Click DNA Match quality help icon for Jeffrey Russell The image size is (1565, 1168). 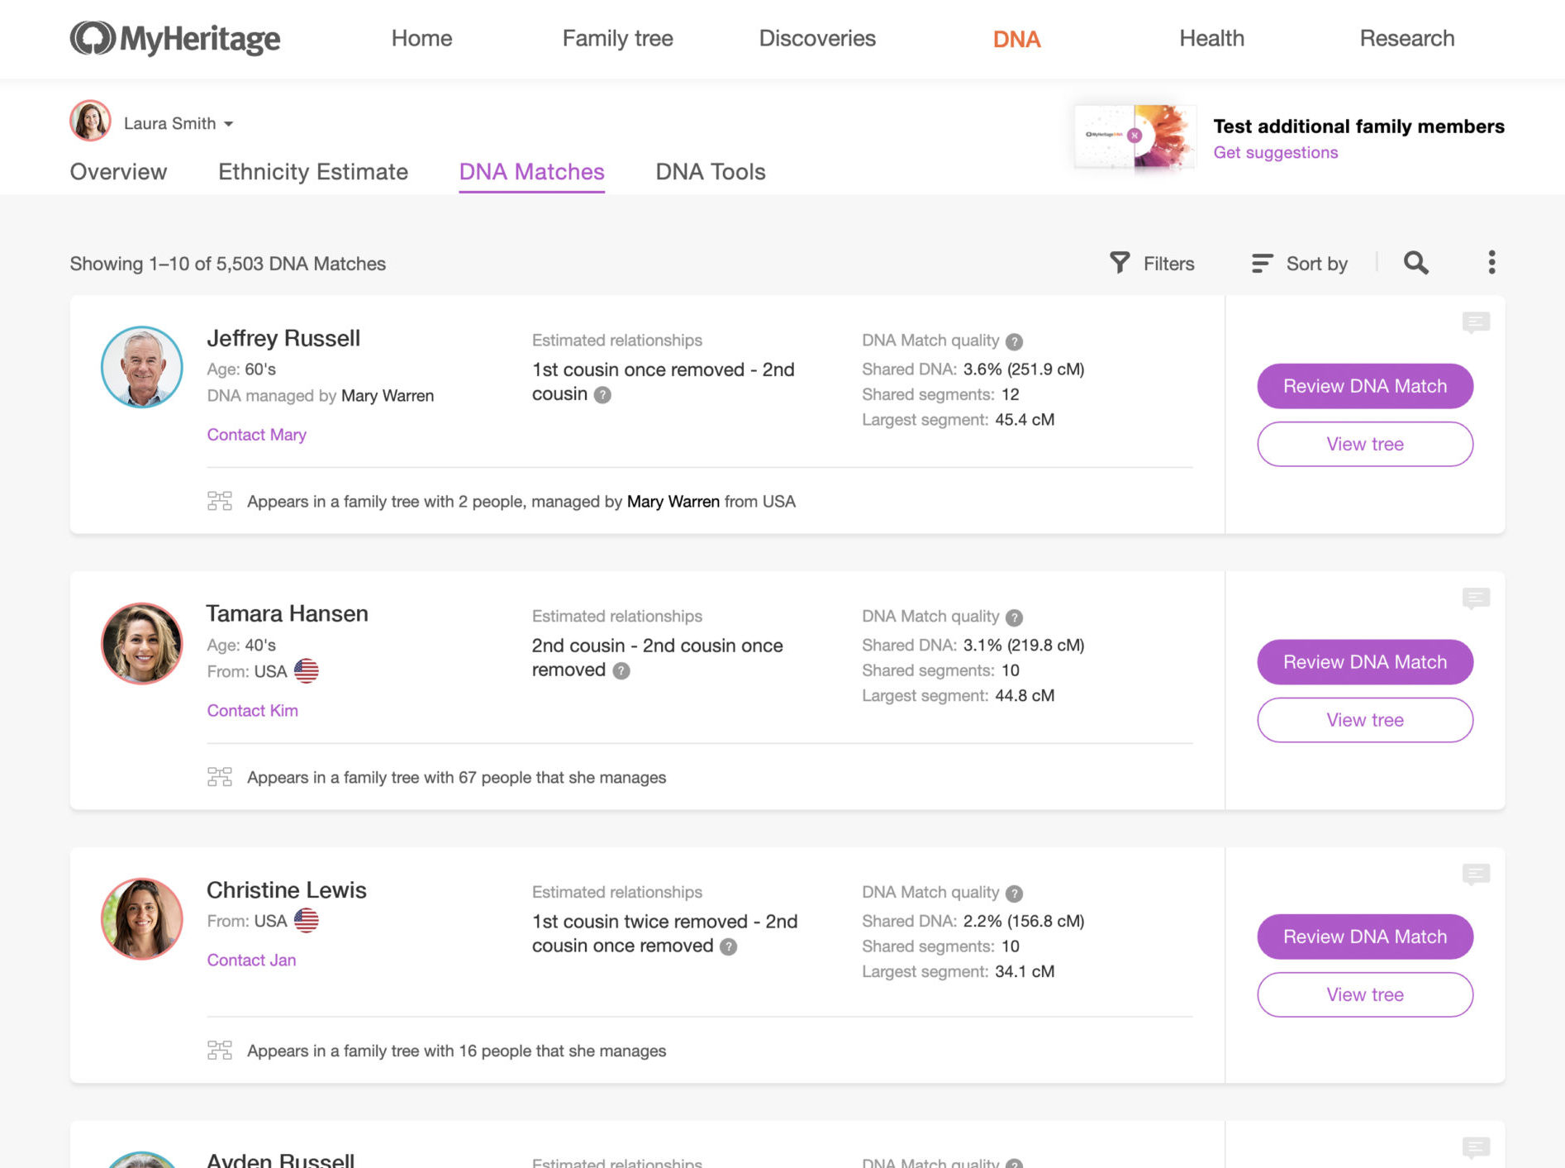1015,341
